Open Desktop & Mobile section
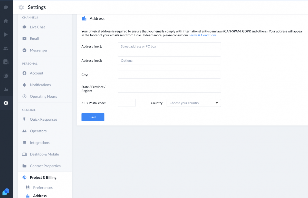Viewport: 308px width, 198px height. [x=45, y=154]
